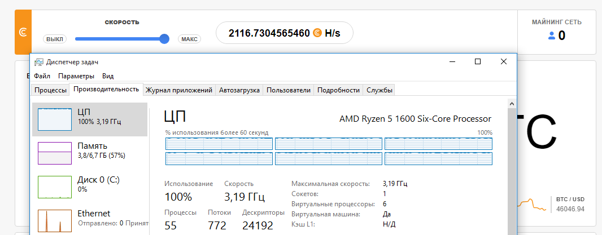Set mining speed to ВЫКЛ
Viewport: 602px width, 235px height.
(x=55, y=39)
